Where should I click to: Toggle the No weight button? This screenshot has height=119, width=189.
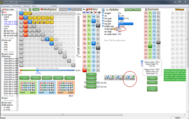63,9
